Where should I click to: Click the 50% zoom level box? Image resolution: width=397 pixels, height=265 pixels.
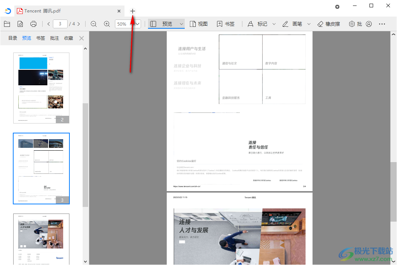tap(122, 24)
